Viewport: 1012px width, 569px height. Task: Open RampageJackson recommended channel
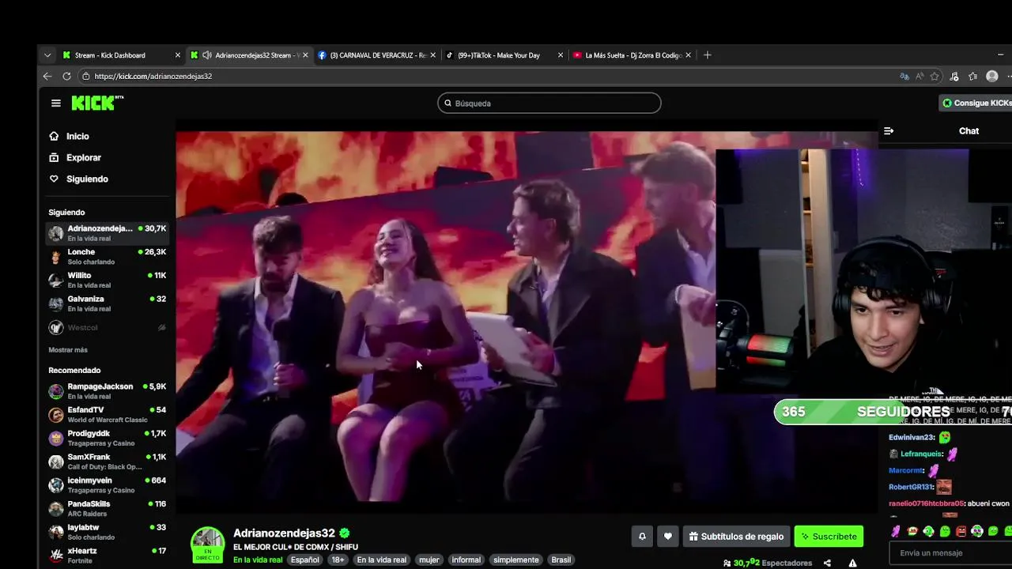[x=107, y=391]
